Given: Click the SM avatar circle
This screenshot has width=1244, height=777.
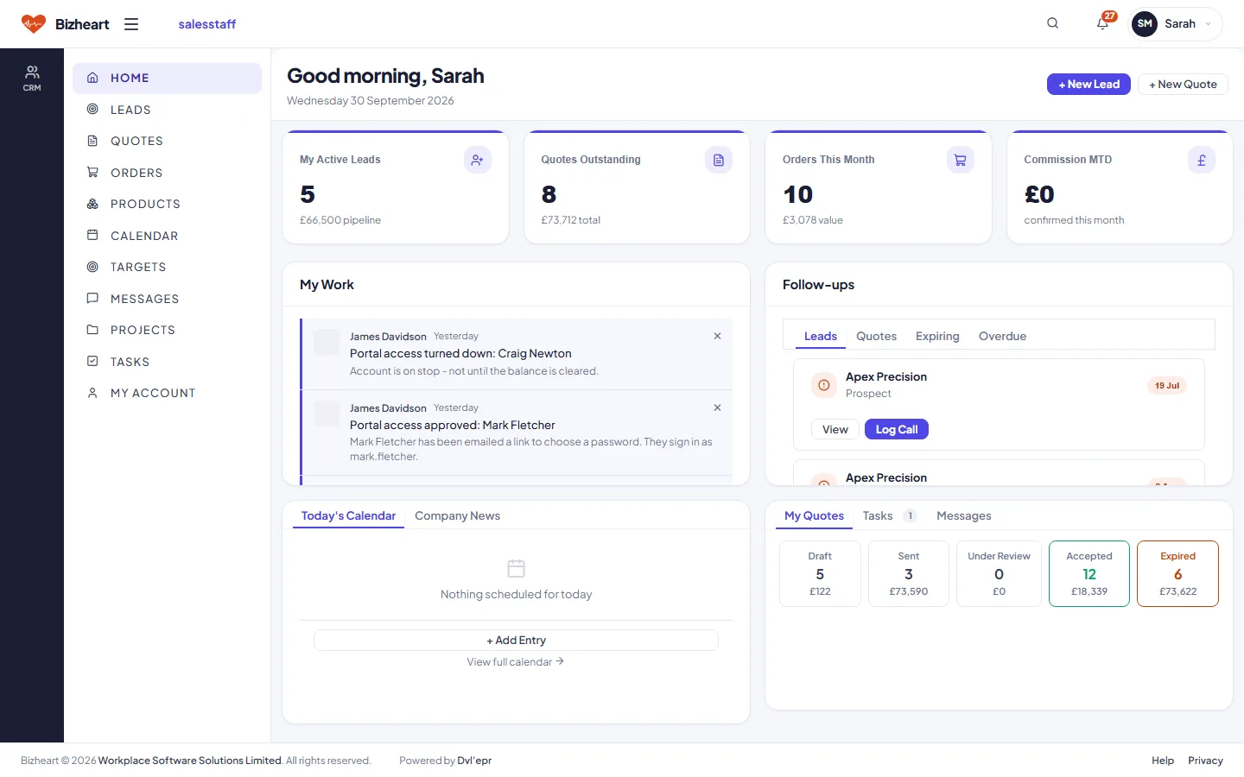Looking at the screenshot, I should pyautogui.click(x=1145, y=24).
